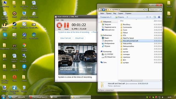Screen dimensions: 176x99
Task: Select the BlockStory folder
Action: tap(127, 24)
